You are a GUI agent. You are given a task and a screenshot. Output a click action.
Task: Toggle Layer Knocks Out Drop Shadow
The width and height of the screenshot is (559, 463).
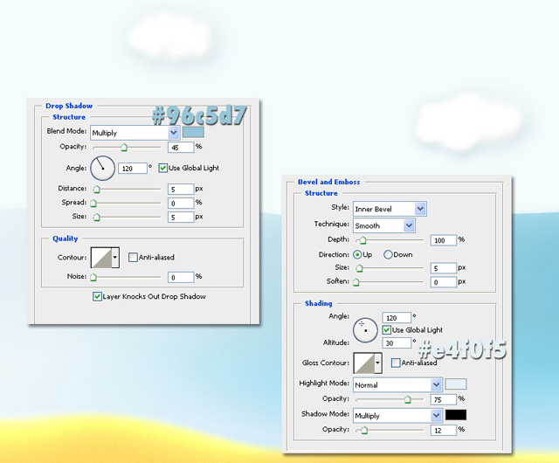(x=97, y=296)
